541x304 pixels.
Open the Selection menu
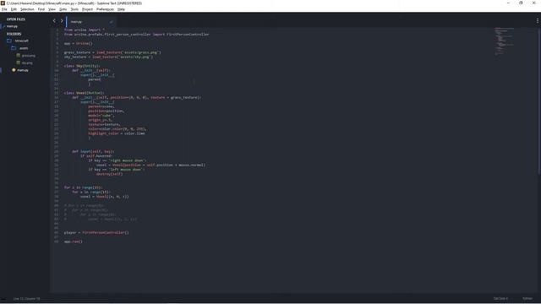27,9
